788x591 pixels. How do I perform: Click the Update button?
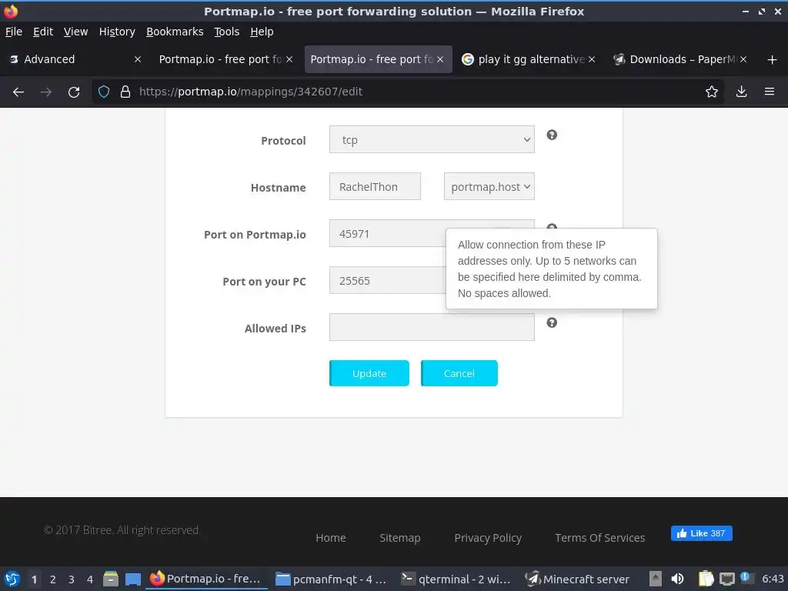pyautogui.click(x=369, y=373)
